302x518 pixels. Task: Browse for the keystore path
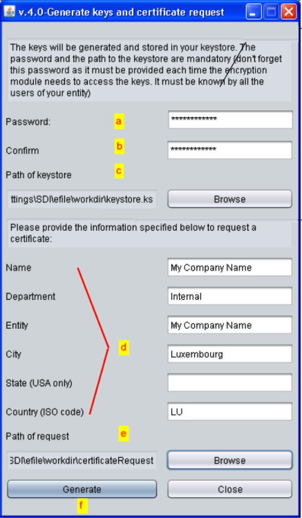230,199
